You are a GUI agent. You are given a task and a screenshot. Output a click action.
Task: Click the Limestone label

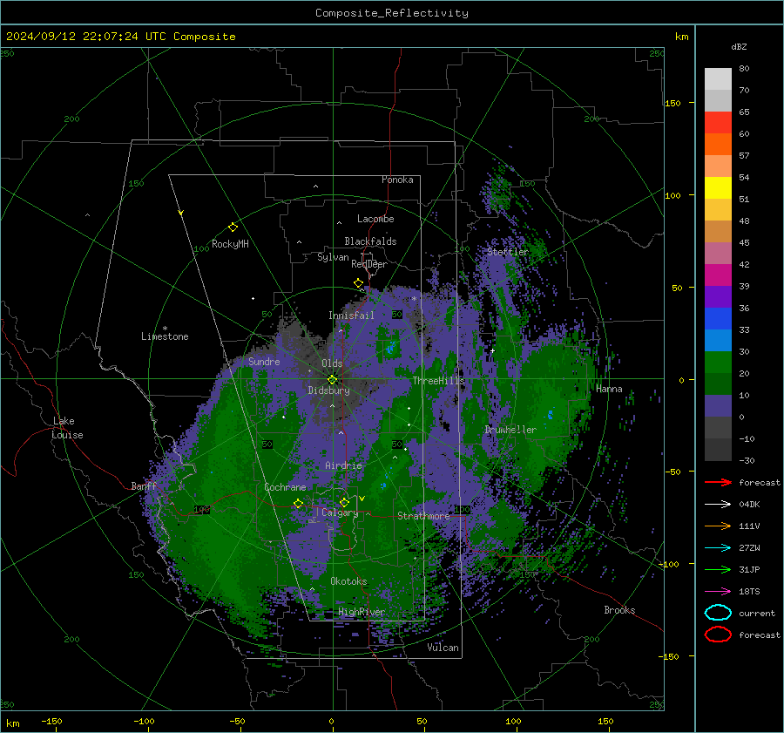(x=165, y=336)
